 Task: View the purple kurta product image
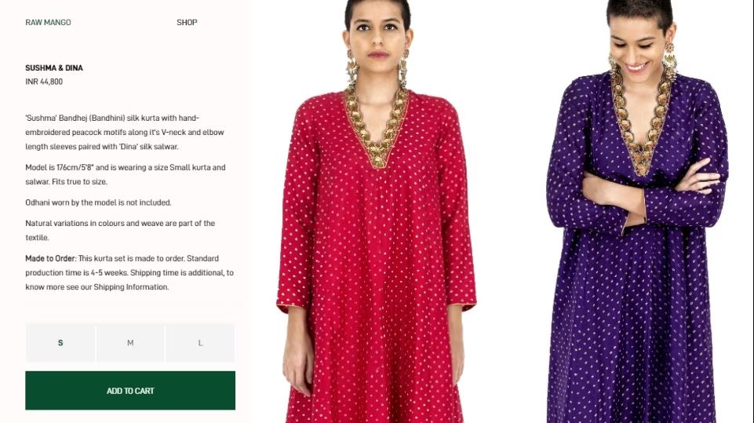(638, 212)
